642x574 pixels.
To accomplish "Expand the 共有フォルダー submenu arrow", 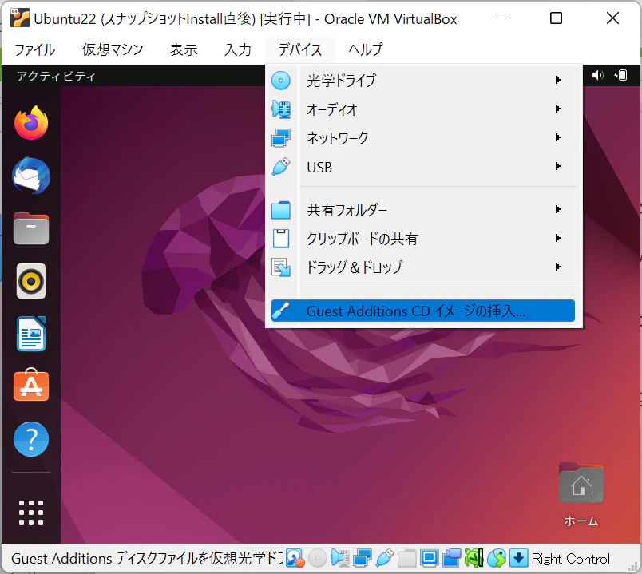I will pos(557,210).
